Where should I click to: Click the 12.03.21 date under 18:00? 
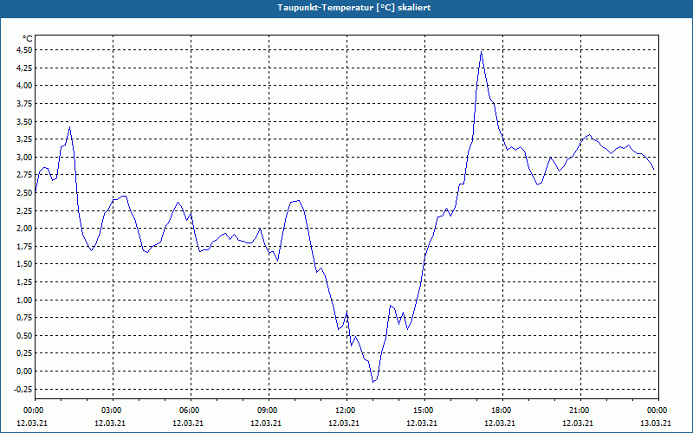(x=500, y=423)
